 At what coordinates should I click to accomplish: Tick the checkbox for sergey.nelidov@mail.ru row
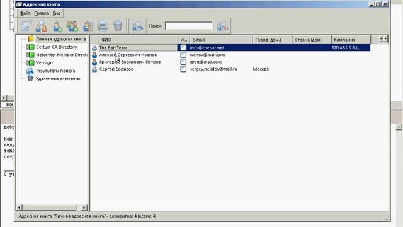tap(183, 69)
